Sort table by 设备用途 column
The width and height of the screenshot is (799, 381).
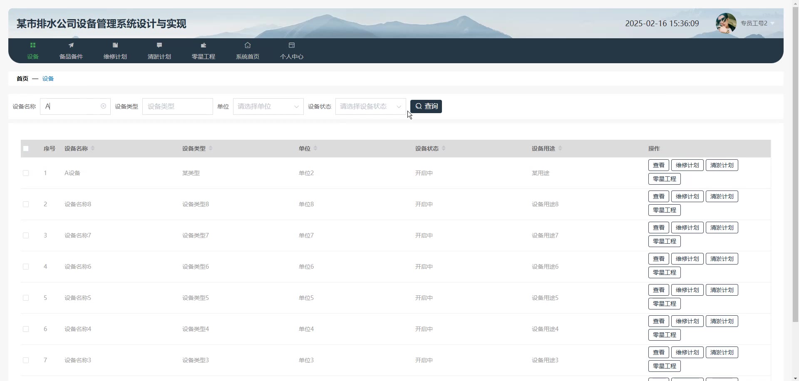[560, 148]
